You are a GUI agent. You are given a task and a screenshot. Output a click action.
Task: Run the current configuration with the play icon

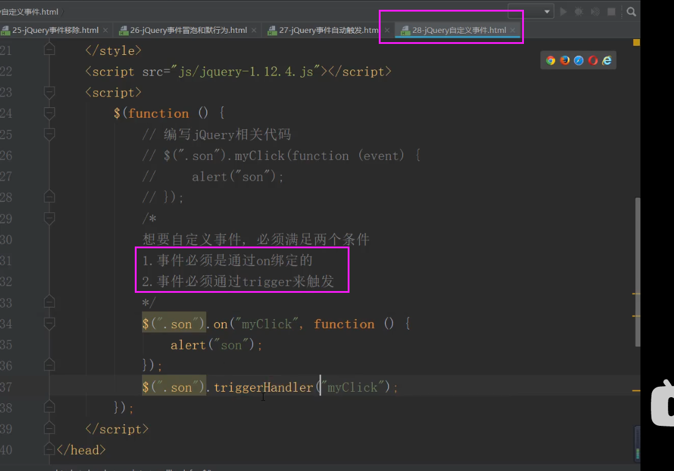coord(563,12)
